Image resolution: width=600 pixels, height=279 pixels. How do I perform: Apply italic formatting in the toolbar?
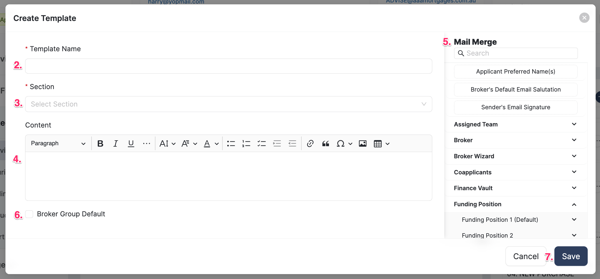(116, 144)
